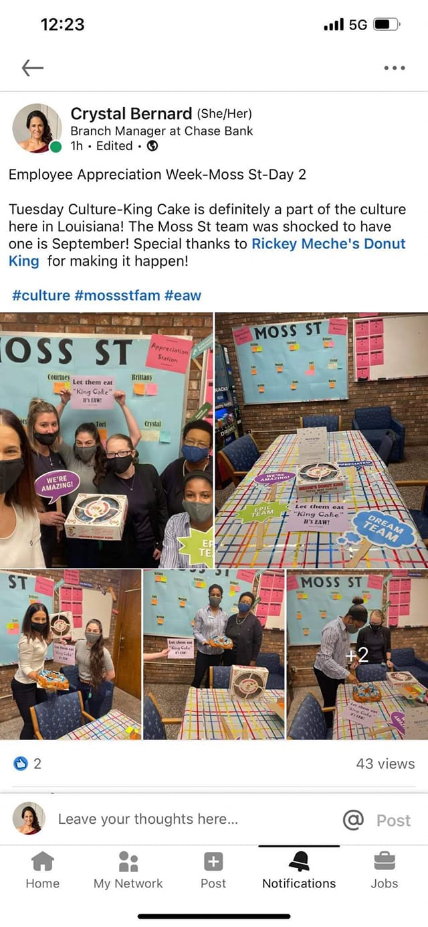Tap the #mossstfam hashtag
428x927 pixels.
click(117, 295)
